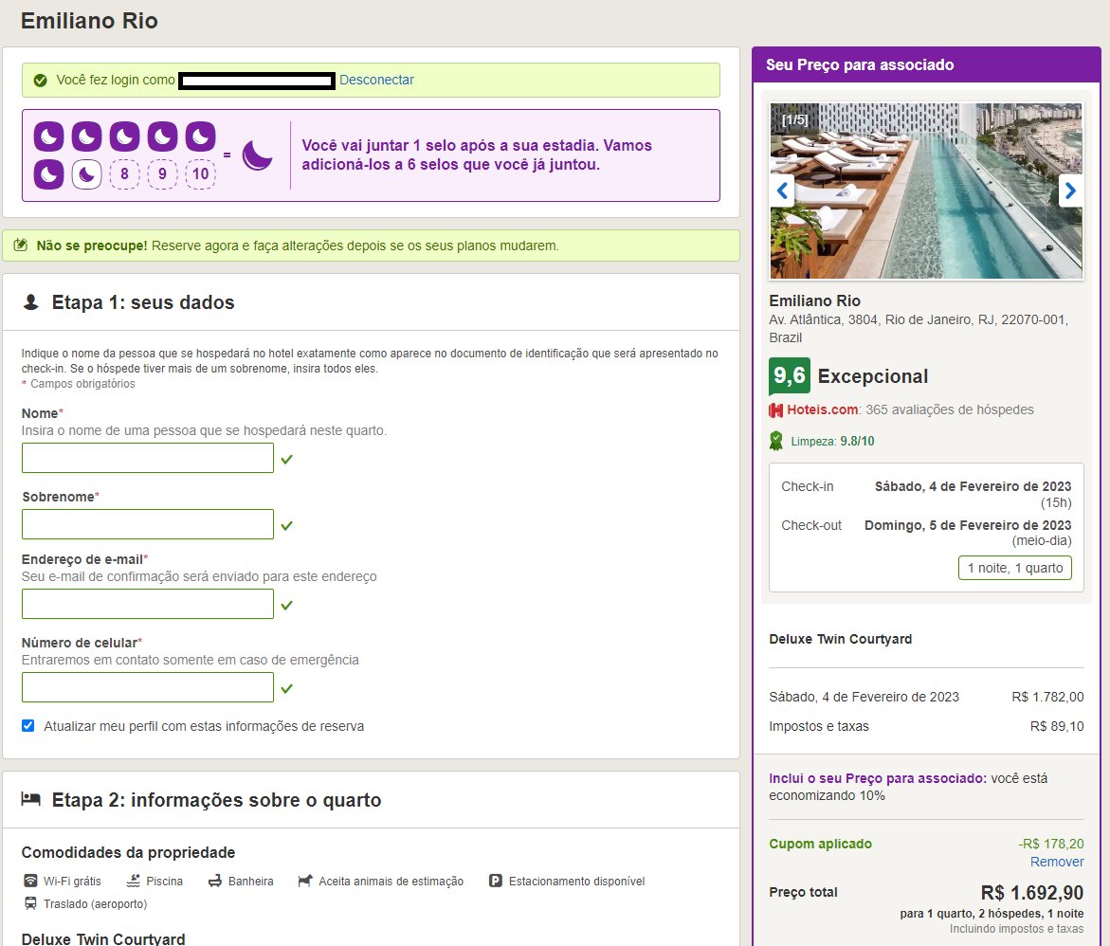The width and height of the screenshot is (1110, 946).
Task: Click the 'Comodidades da propriedade' heading
Action: [x=128, y=852]
